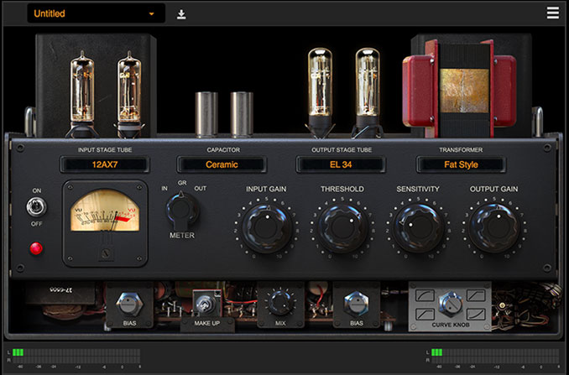Change the Ceramic capacitor selector
This screenshot has height=375, width=569.
point(222,165)
